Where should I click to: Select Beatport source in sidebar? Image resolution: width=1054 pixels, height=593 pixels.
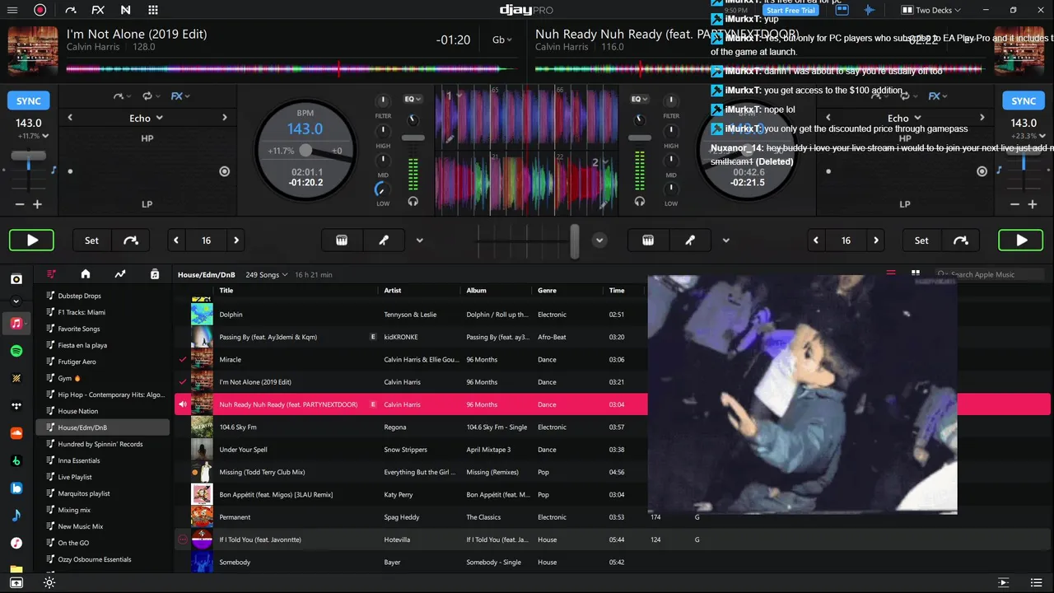coord(16,460)
